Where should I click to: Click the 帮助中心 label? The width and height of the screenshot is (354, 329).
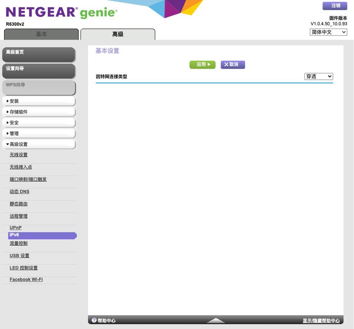point(107,321)
